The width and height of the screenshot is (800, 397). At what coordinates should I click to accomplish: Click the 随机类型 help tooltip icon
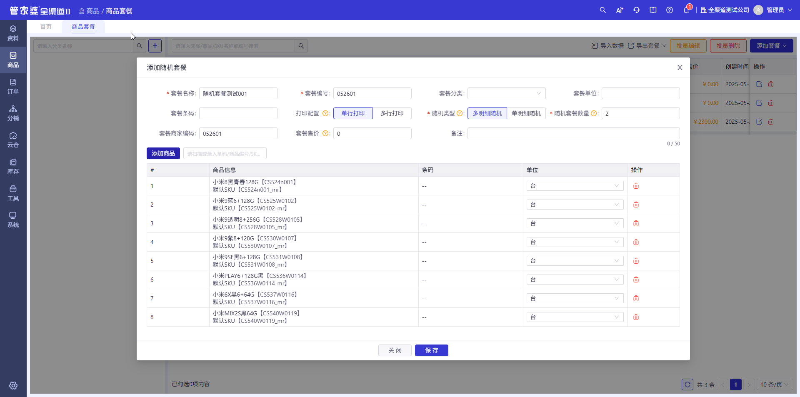click(460, 113)
